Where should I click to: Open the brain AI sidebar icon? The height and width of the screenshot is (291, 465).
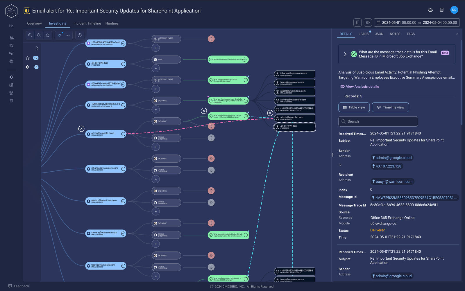pyautogui.click(x=11, y=61)
